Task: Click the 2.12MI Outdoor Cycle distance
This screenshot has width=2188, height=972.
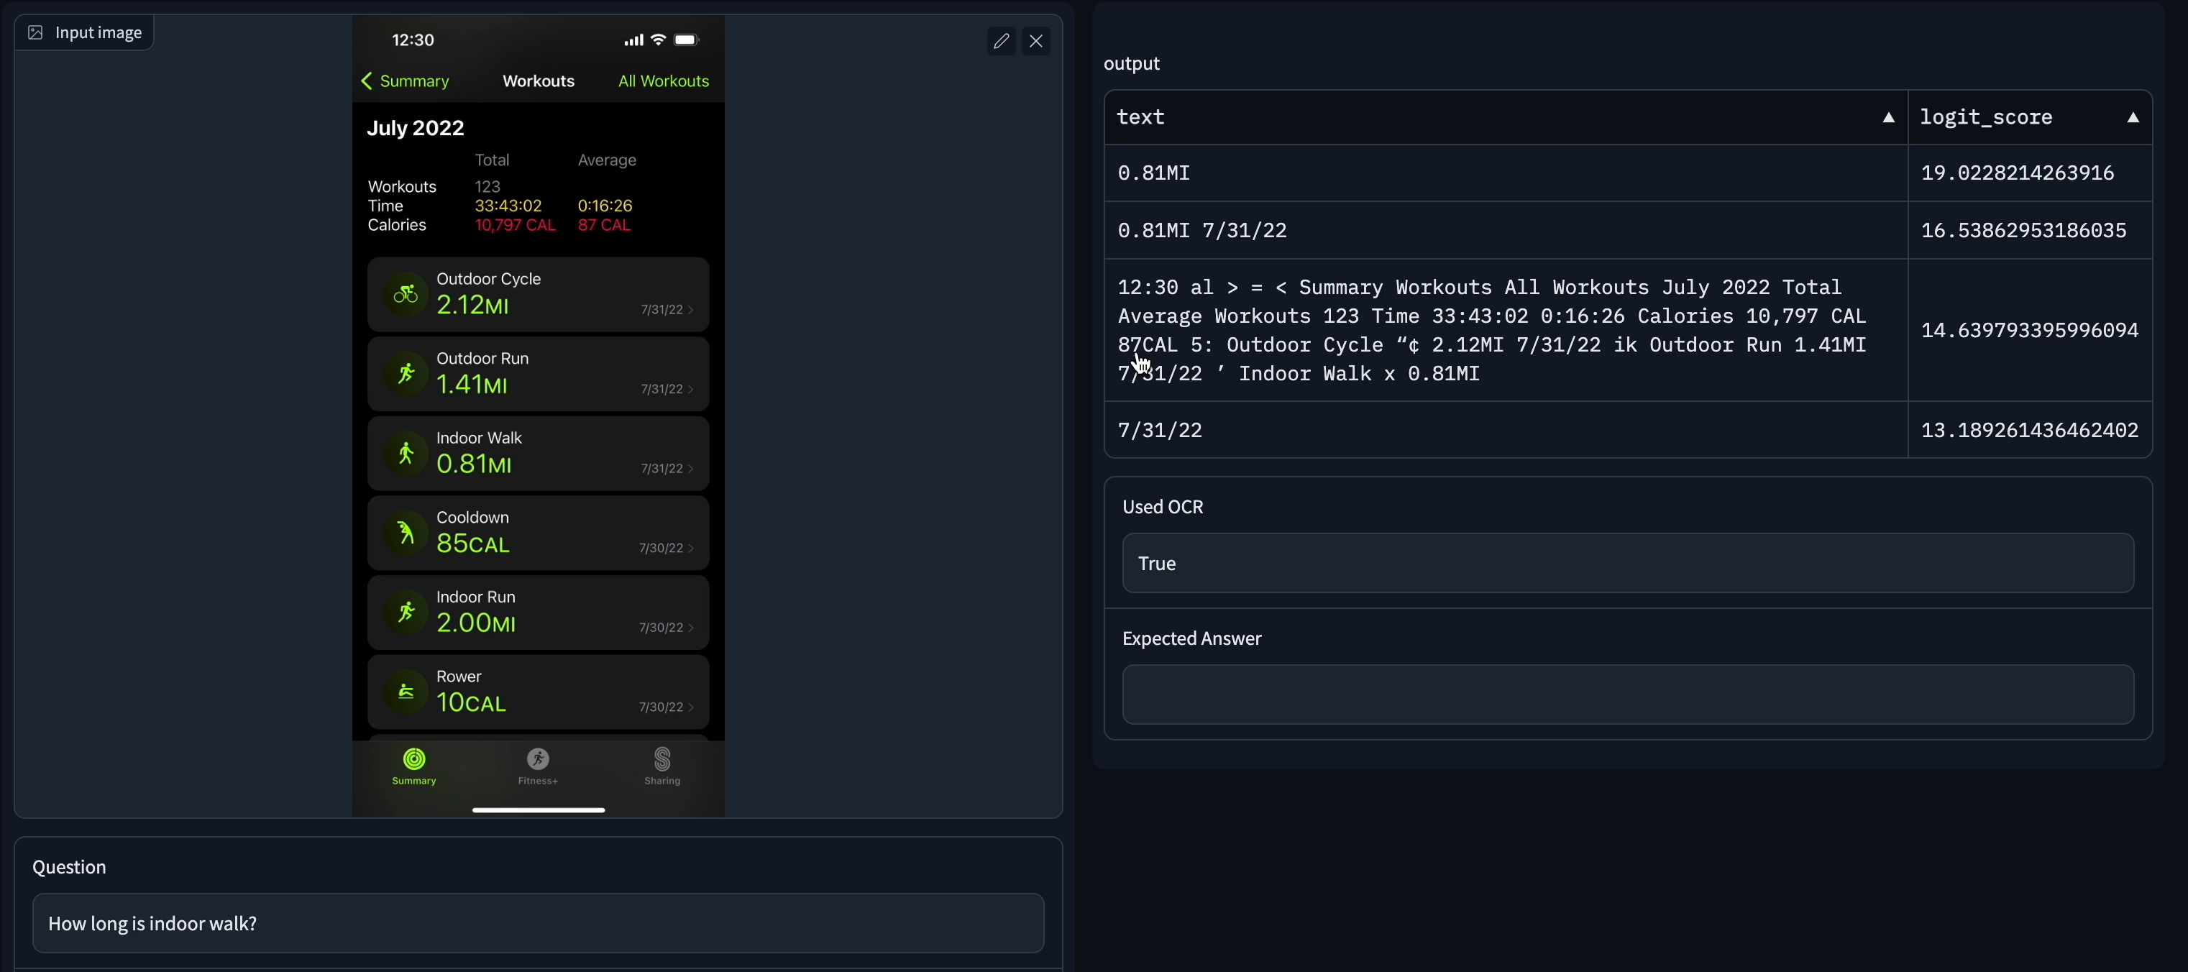Action: click(x=472, y=305)
